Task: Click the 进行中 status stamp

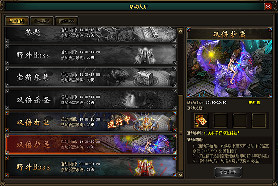Action: tap(119, 122)
